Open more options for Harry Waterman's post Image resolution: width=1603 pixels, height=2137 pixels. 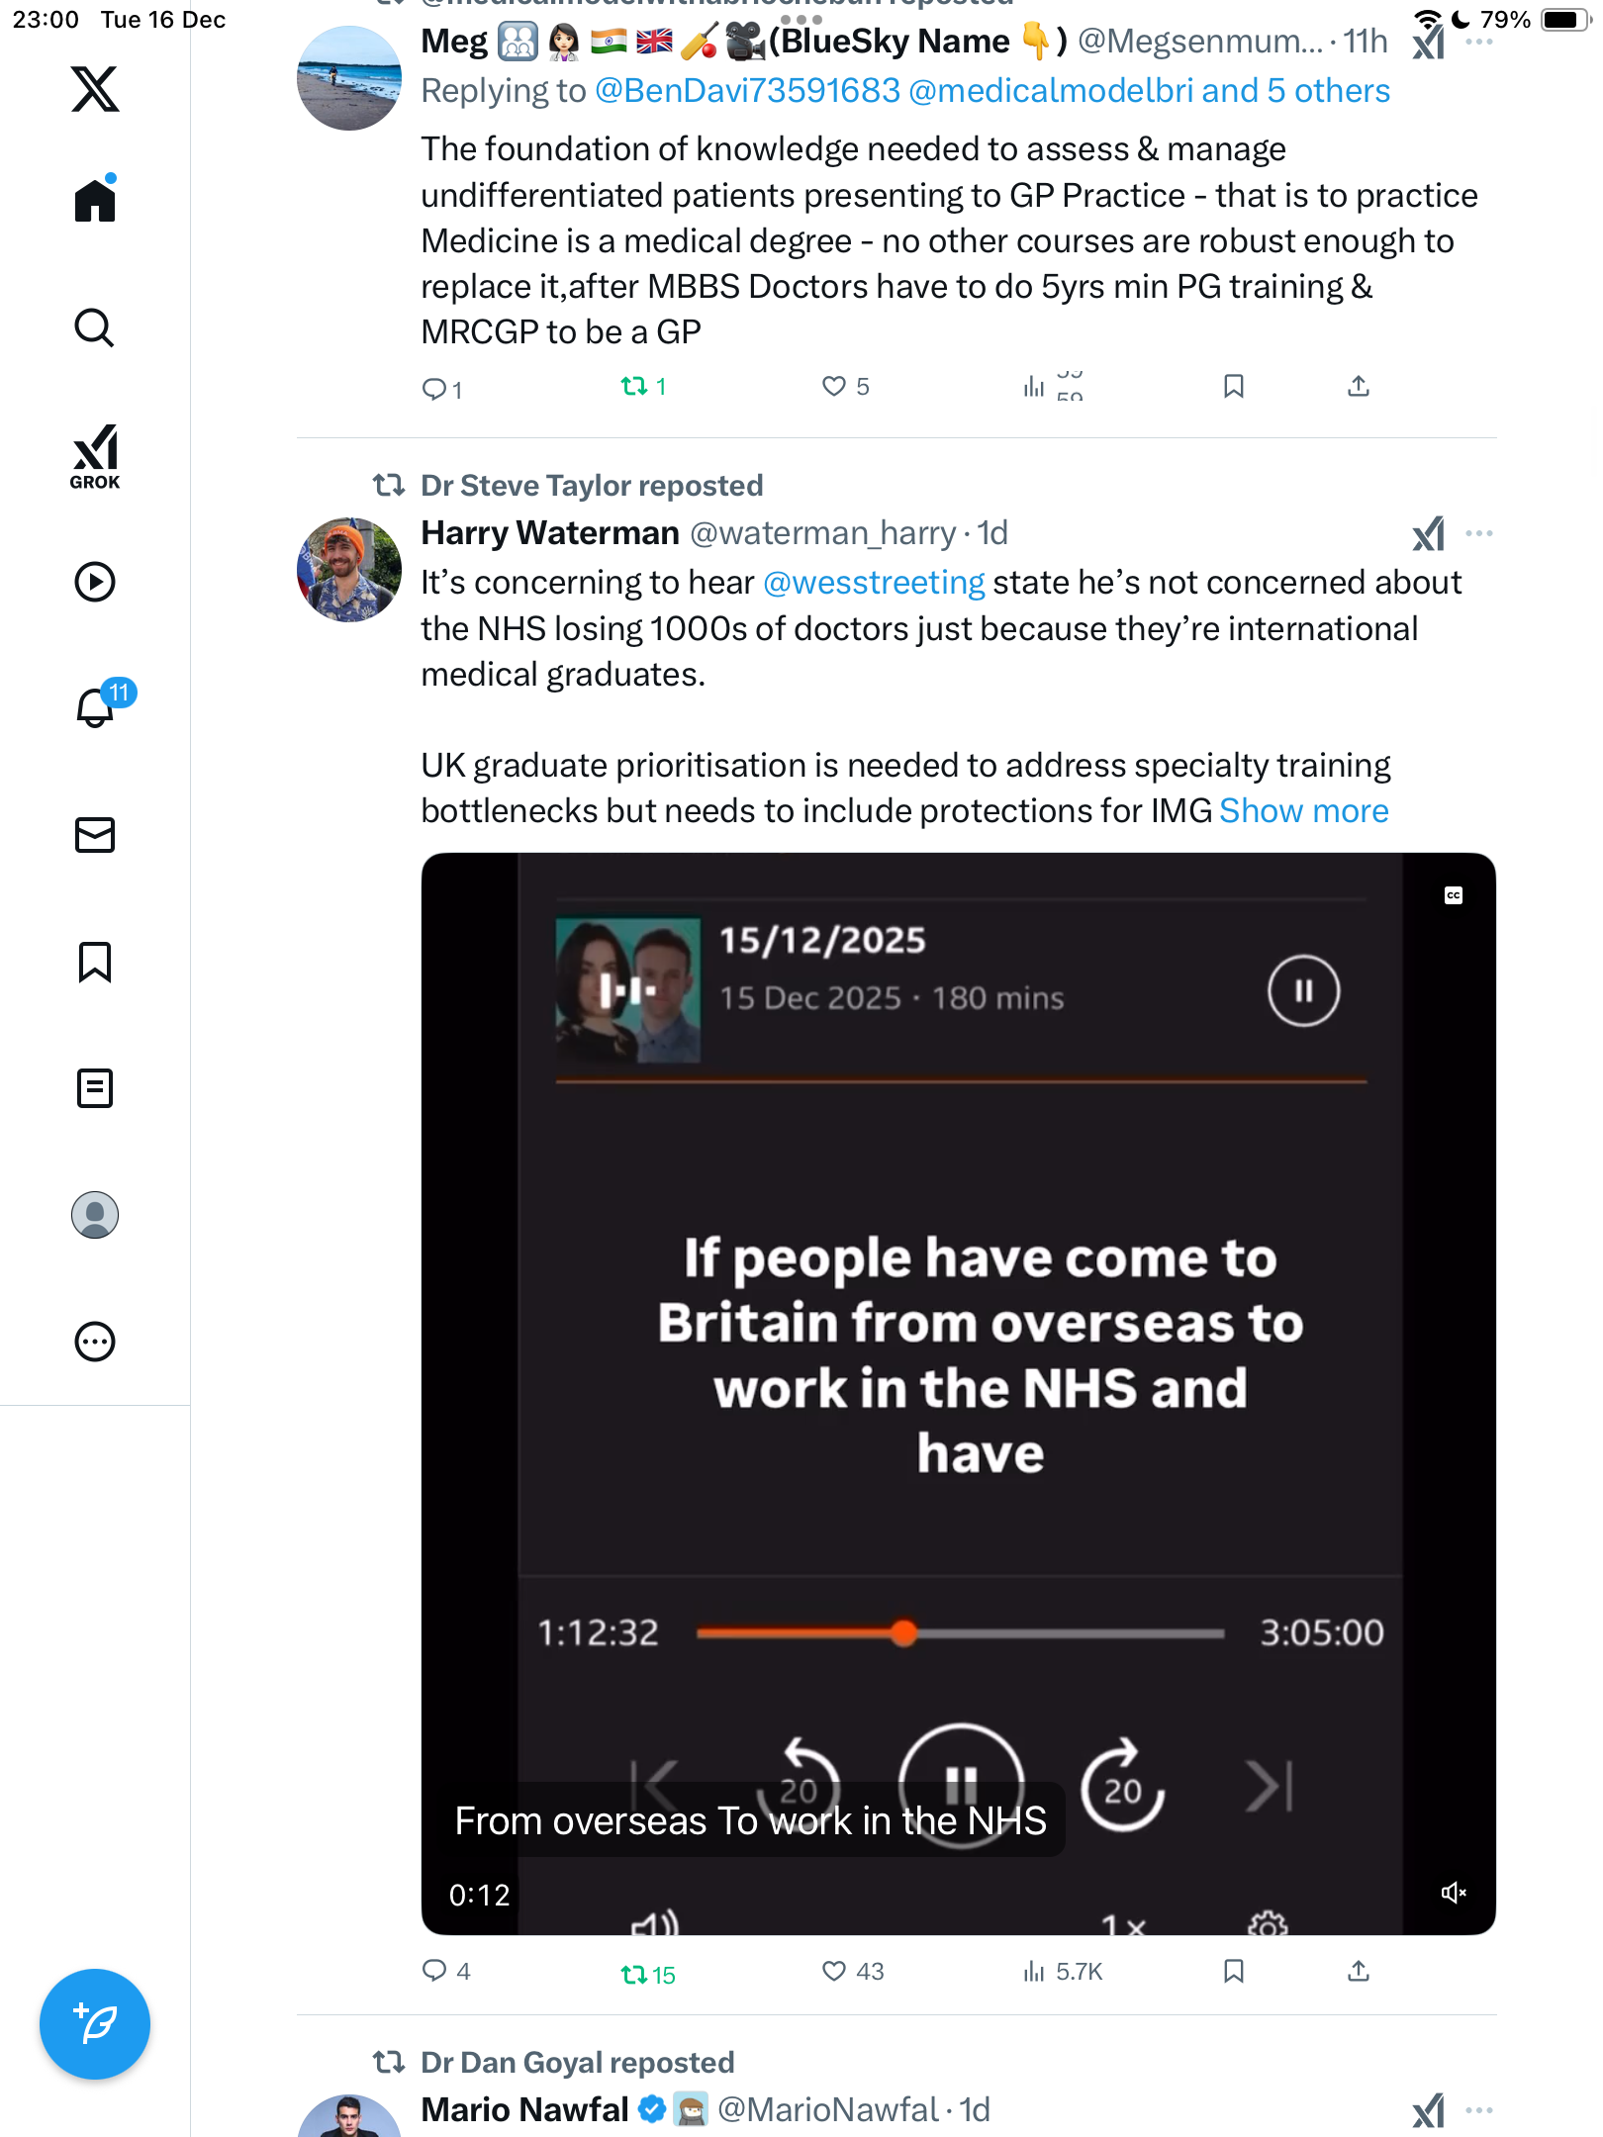tap(1478, 534)
